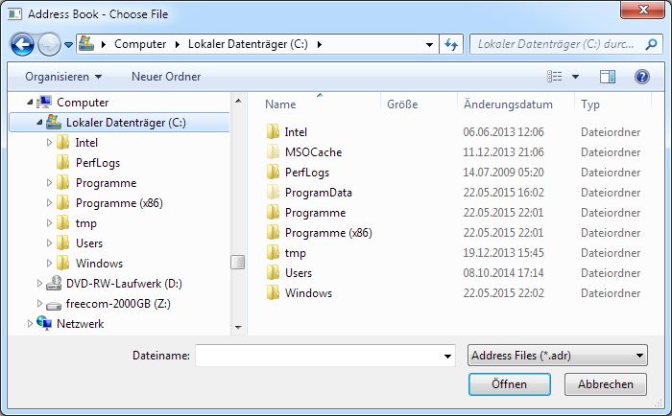The image size is (672, 416).
Task: Expand the tmp tree folder
Action: (49, 223)
